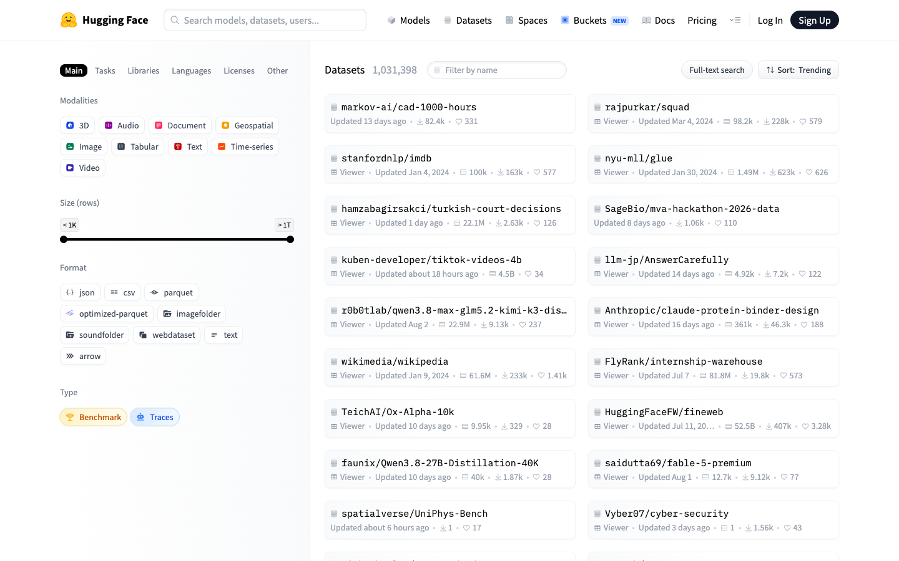This screenshot has width=899, height=561.
Task: Click the Buckets icon in navbar
Action: (x=565, y=20)
